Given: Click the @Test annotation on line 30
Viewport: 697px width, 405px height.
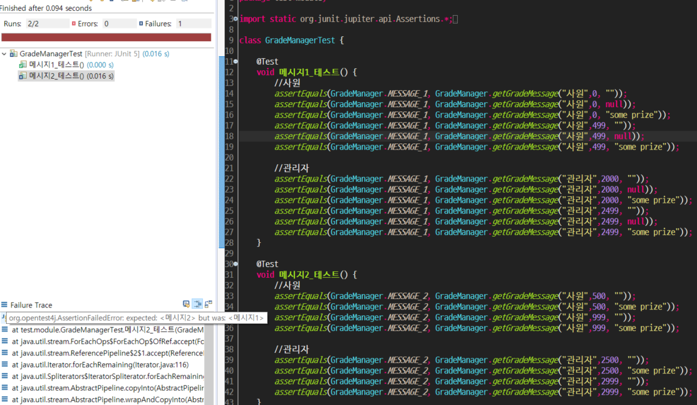Looking at the screenshot, I should 267,264.
